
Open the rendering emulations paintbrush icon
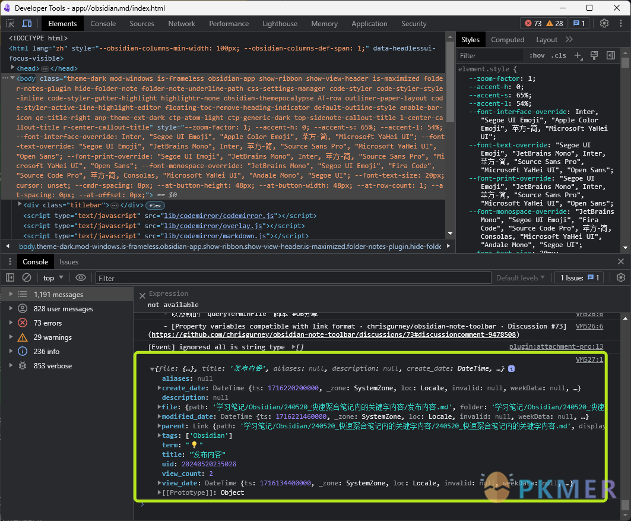point(594,56)
